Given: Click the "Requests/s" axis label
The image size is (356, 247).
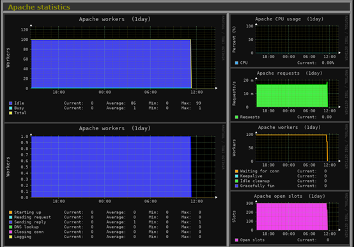Looking at the screenshot, I should 234,93.
